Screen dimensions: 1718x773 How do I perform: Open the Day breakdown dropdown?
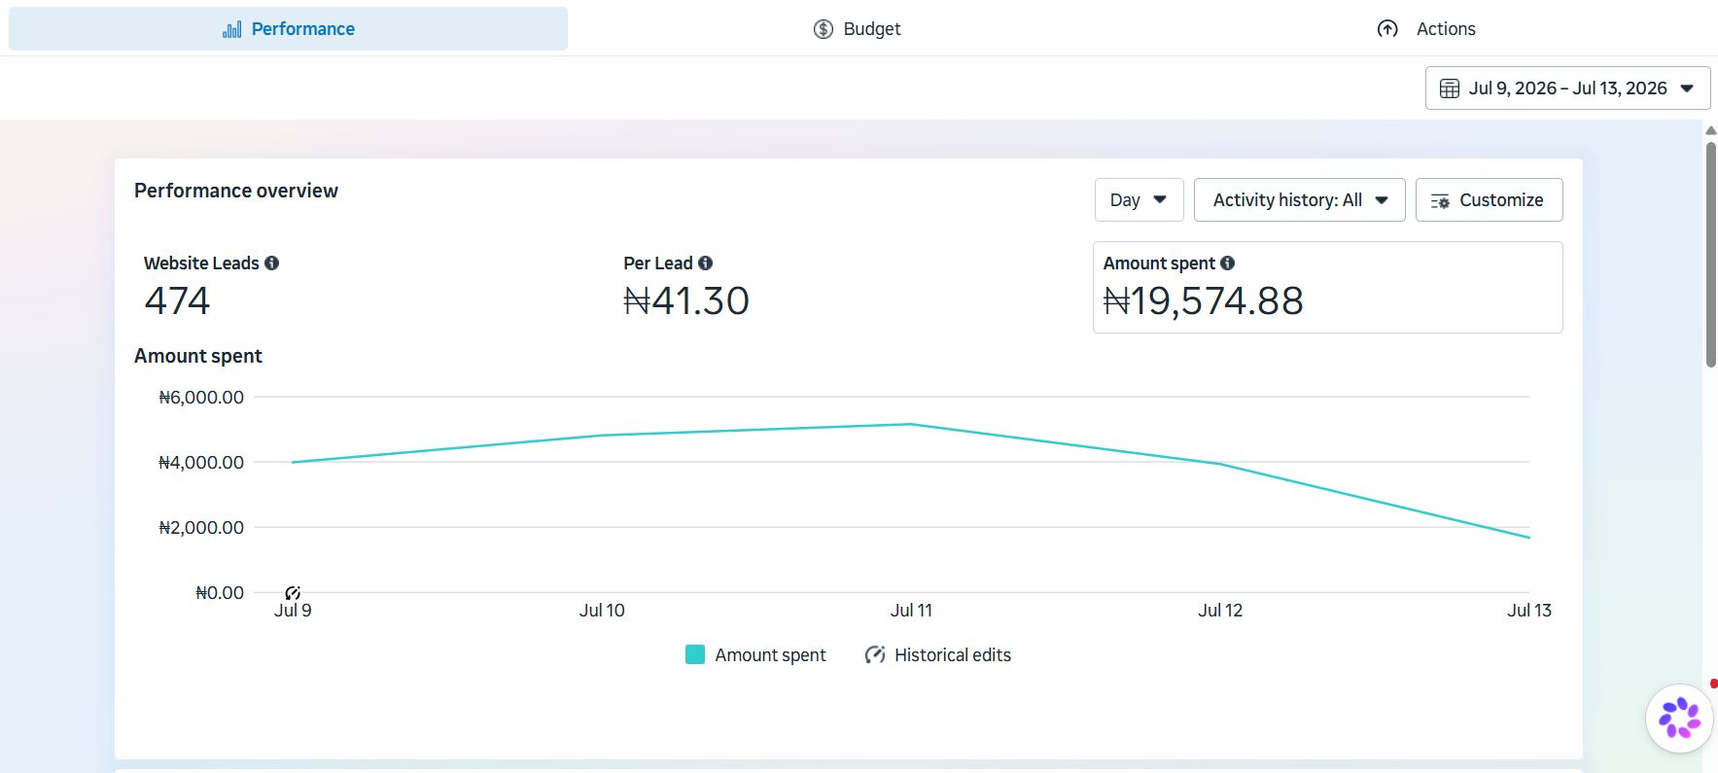1139,199
